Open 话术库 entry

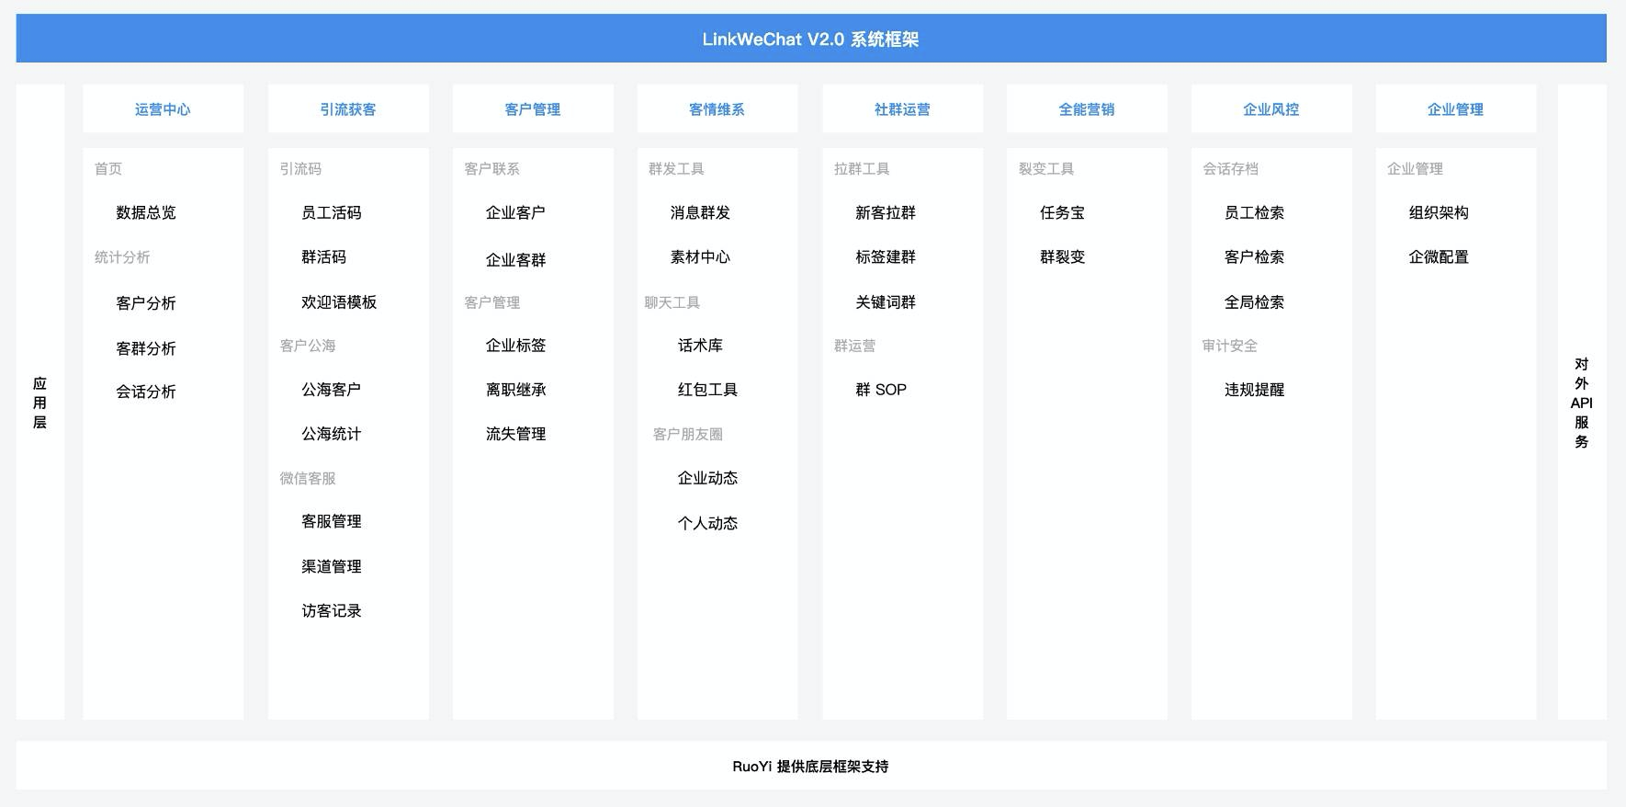coord(701,345)
